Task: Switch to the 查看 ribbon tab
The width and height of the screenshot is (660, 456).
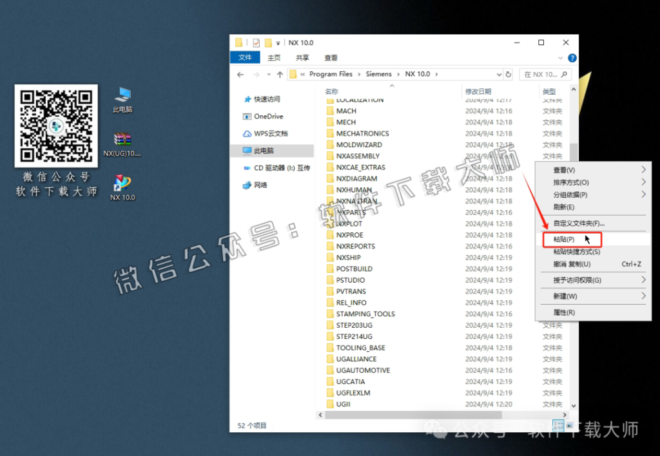Action: point(330,57)
